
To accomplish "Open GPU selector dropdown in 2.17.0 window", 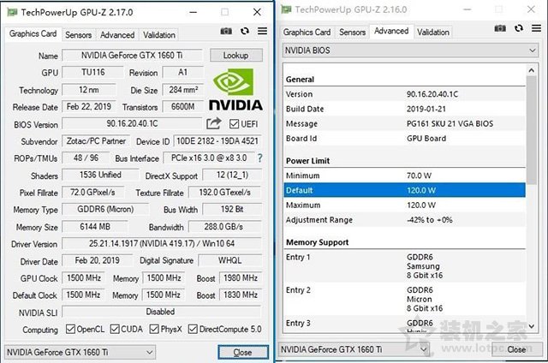I will point(80,352).
